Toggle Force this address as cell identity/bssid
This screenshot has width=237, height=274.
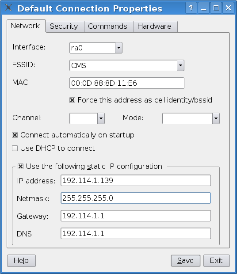coord(73,100)
